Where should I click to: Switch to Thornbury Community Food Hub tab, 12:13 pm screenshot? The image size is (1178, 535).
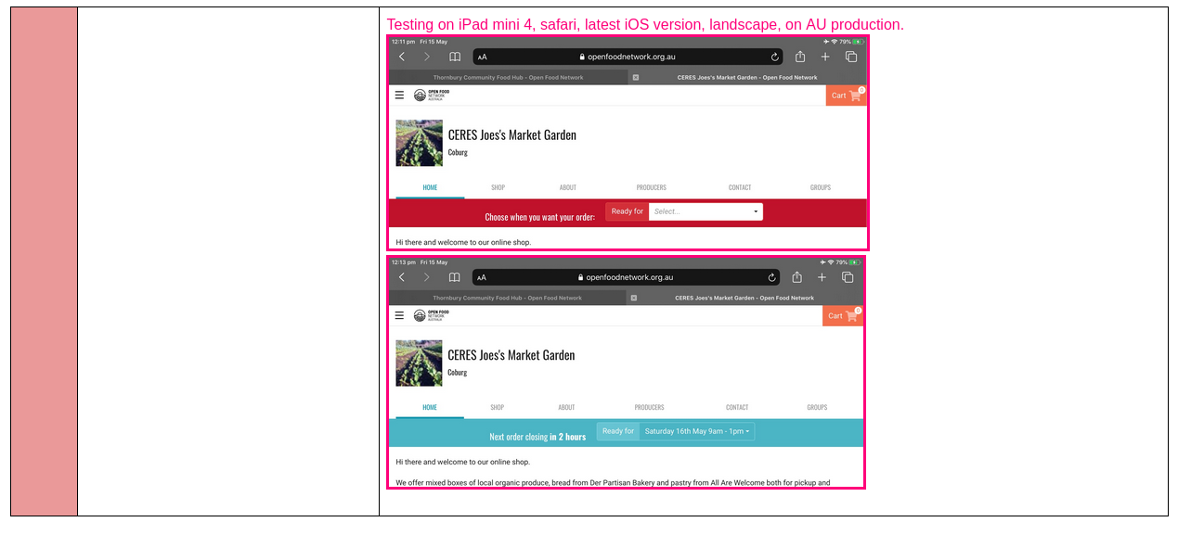pos(507,299)
